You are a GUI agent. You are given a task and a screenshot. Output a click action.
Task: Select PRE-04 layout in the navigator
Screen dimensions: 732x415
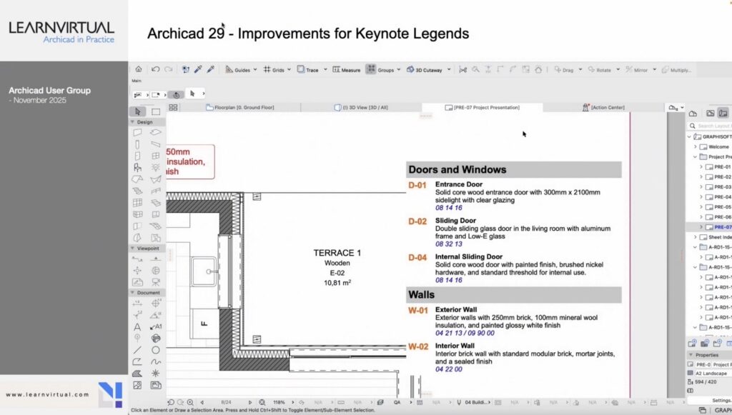(718, 196)
